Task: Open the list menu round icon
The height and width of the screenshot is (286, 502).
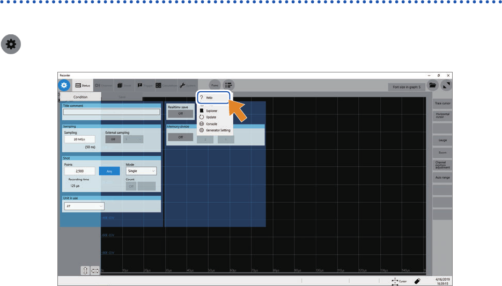Action: tap(228, 85)
